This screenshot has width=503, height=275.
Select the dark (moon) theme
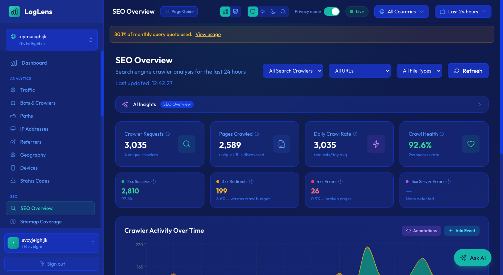273,12
